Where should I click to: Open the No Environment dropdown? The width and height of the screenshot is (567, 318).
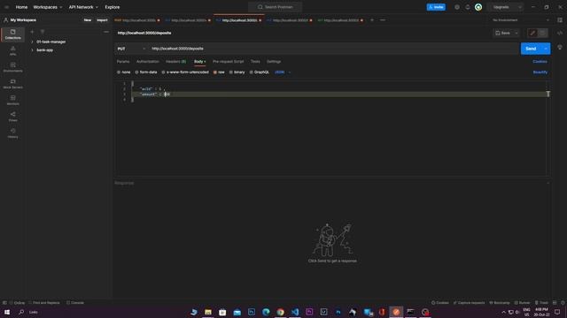click(520, 20)
